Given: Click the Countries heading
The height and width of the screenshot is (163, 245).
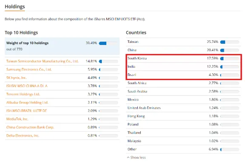Looking at the screenshot, I should [x=136, y=33].
